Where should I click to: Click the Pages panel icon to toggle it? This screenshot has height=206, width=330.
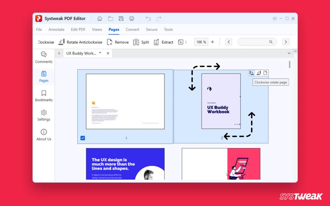(44, 77)
